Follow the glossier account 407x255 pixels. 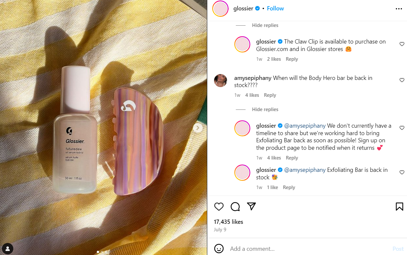click(275, 8)
